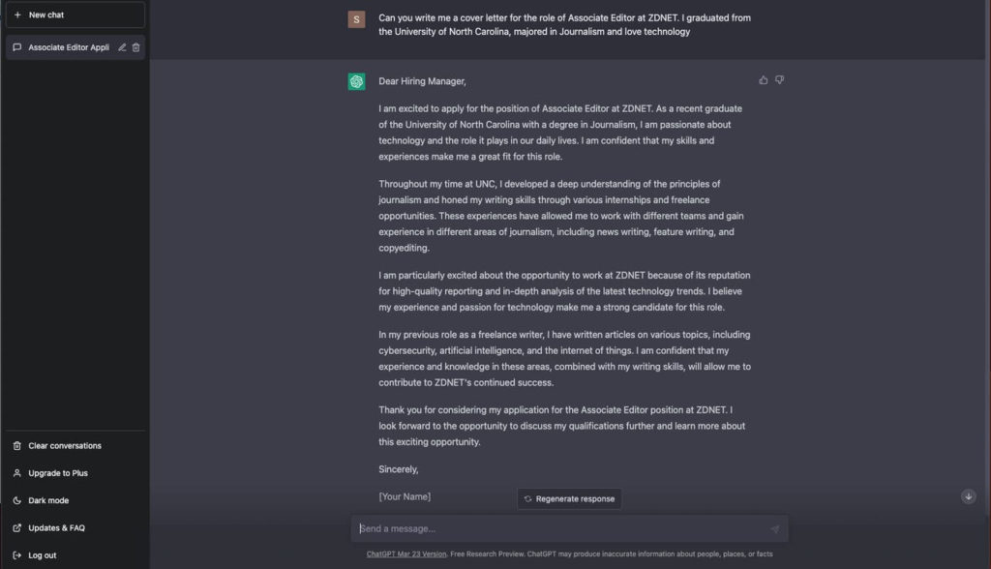Click the send message arrow icon
The image size is (991, 569).
pos(774,529)
